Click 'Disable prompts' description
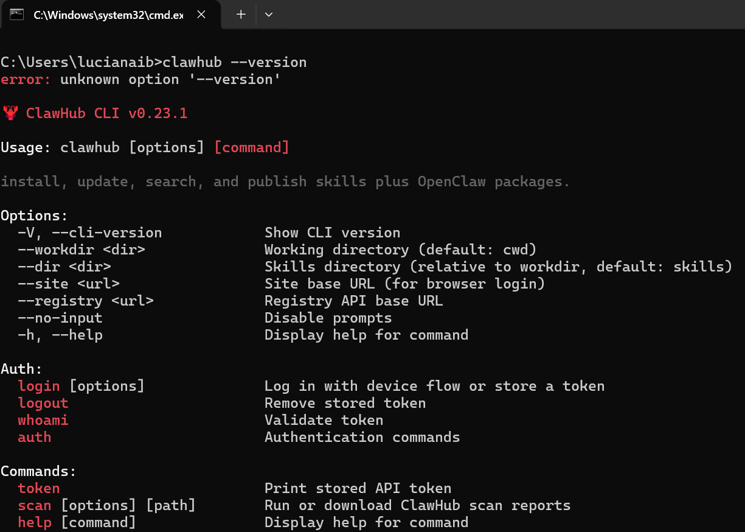 click(x=328, y=318)
